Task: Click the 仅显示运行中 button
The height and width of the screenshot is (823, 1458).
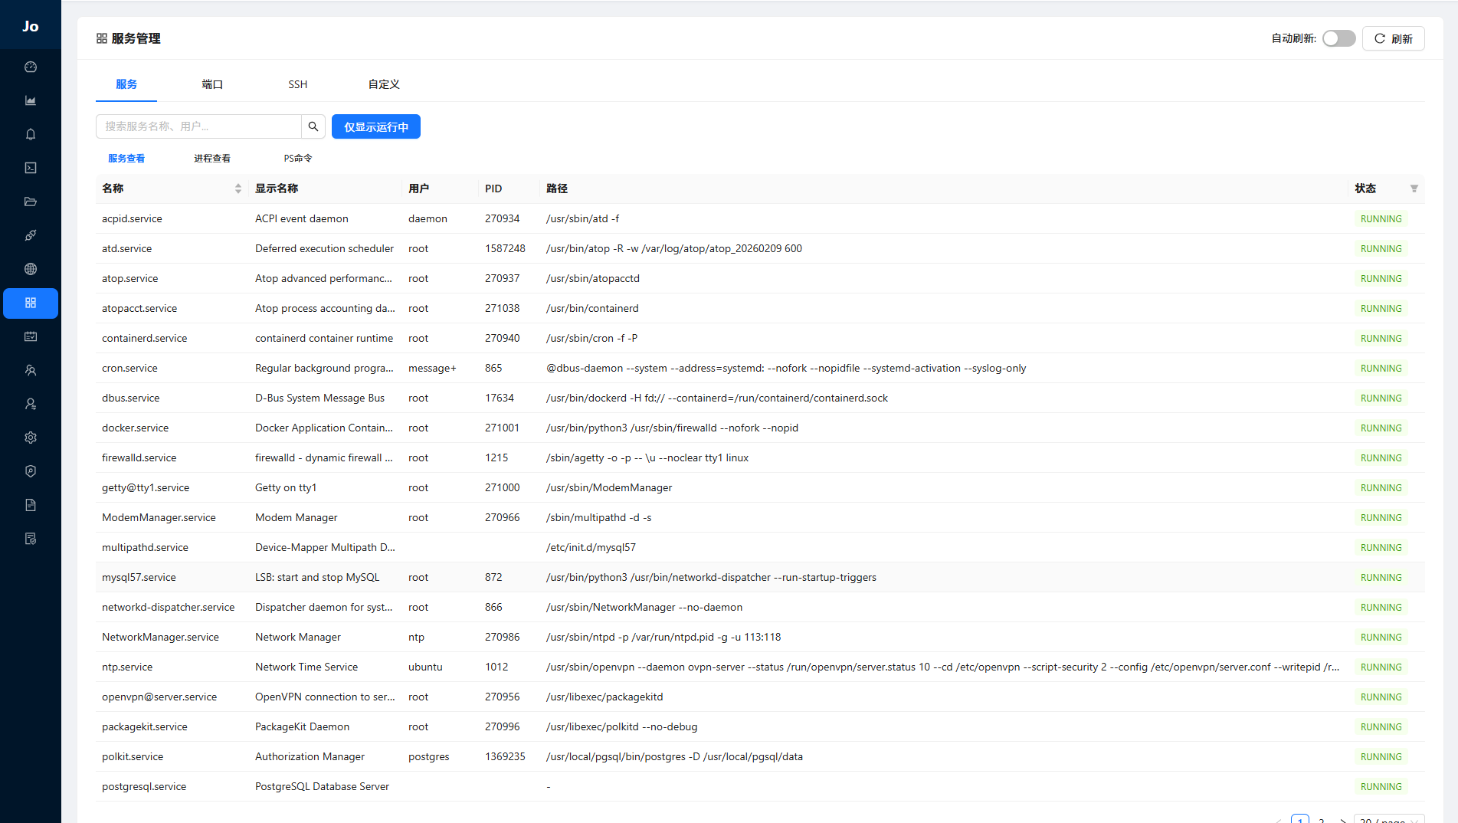Action: 375,127
